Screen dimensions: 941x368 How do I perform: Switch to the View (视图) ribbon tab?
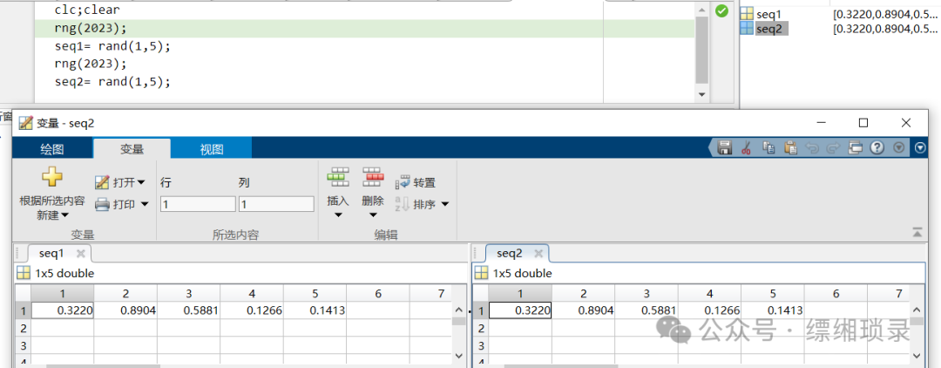pyautogui.click(x=212, y=149)
